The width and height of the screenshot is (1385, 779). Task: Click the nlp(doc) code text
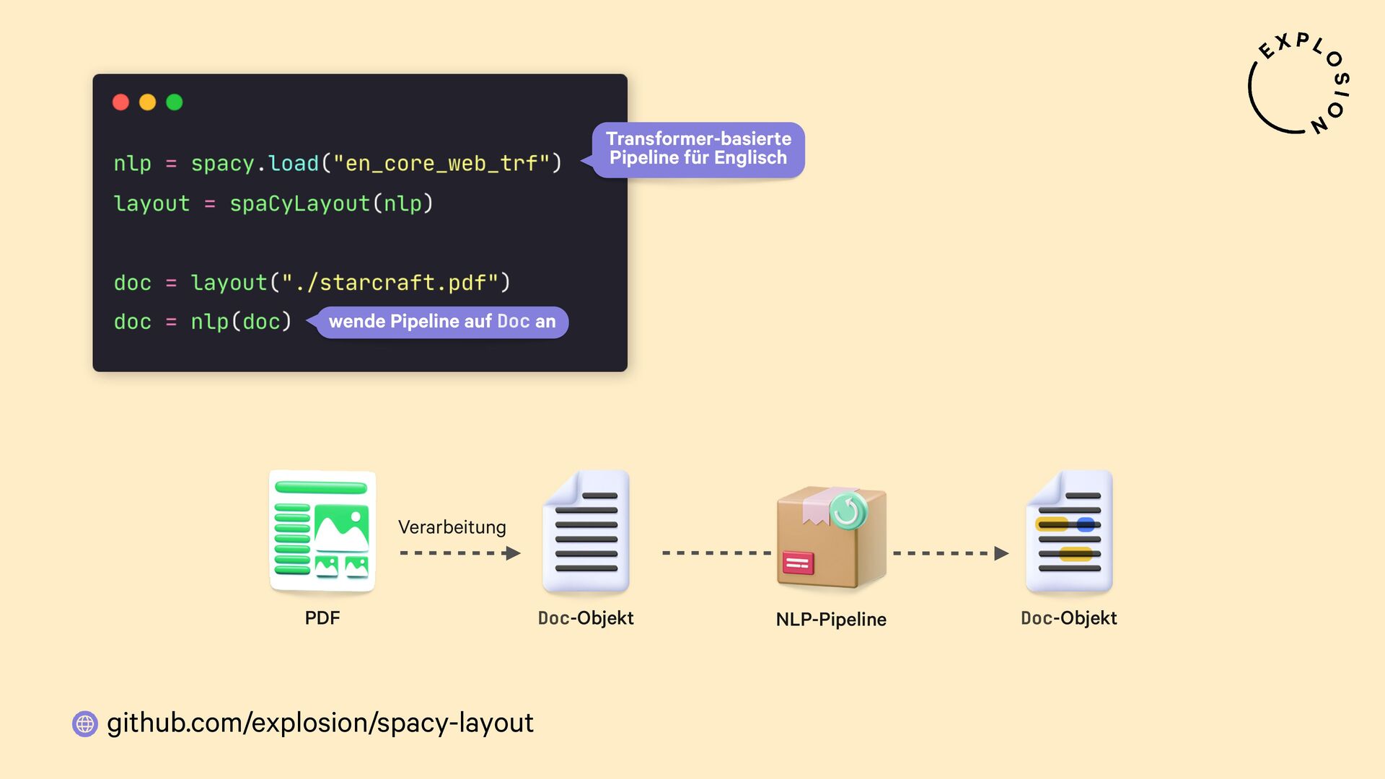point(240,322)
